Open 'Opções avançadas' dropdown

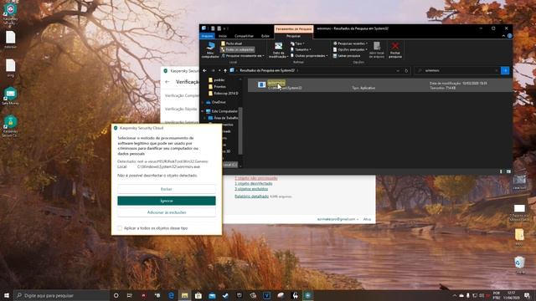pyautogui.click(x=350, y=50)
